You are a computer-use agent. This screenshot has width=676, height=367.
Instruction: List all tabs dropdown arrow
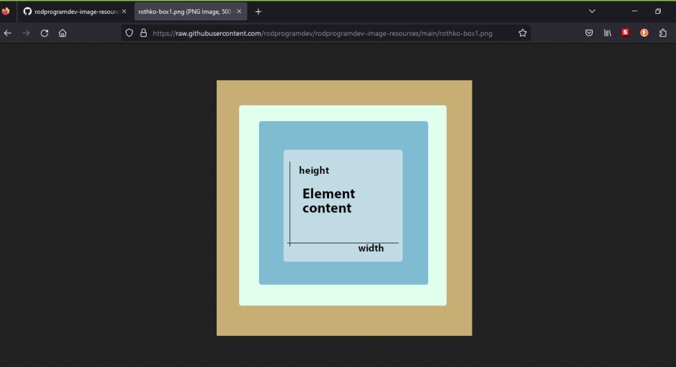tap(592, 12)
